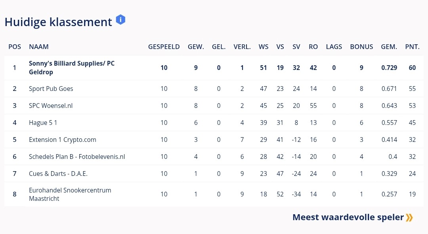Click the BONUS column header
The width and height of the screenshot is (428, 234).
pyautogui.click(x=361, y=47)
